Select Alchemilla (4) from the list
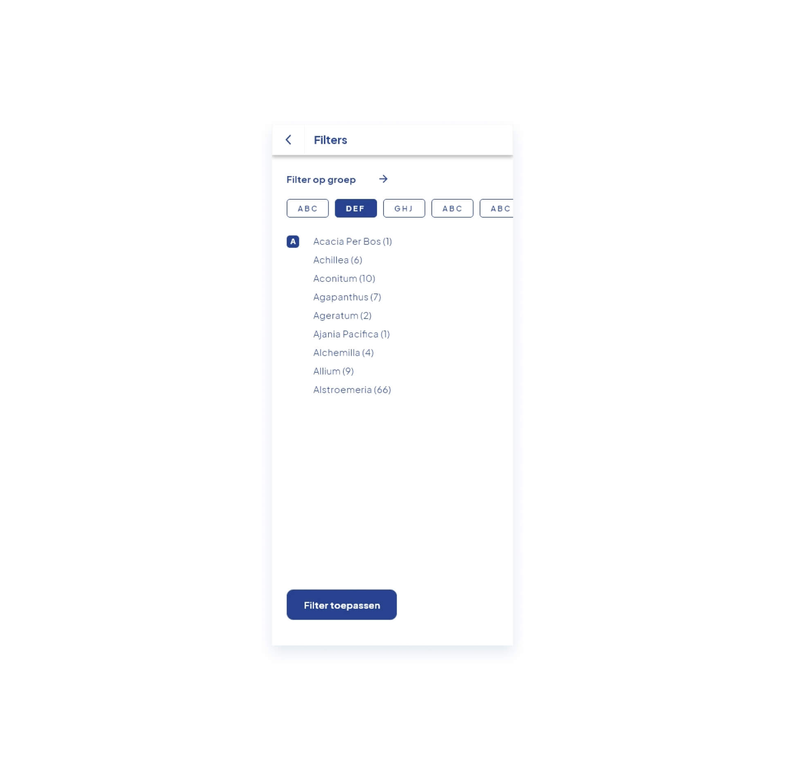785x770 pixels. (343, 353)
